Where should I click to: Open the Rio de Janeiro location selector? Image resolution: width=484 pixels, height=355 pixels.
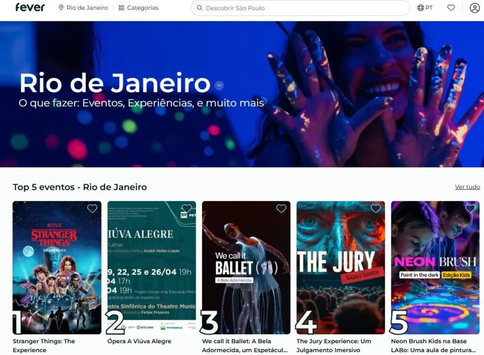83,8
